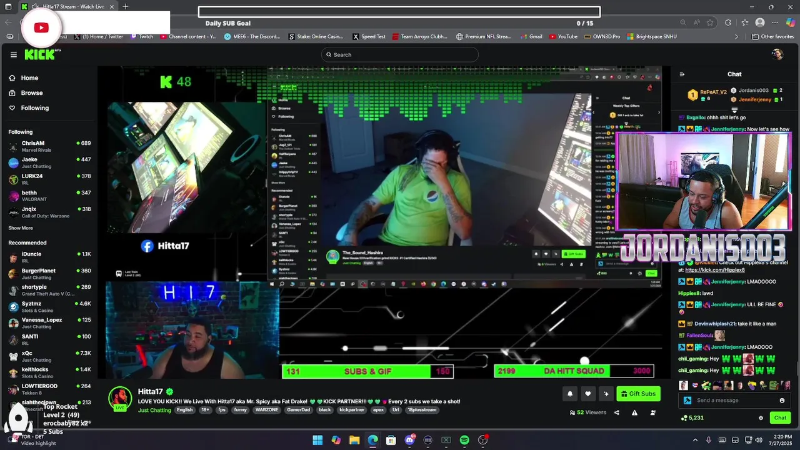
Task: Click the WARZONE tag
Action: pos(267,410)
